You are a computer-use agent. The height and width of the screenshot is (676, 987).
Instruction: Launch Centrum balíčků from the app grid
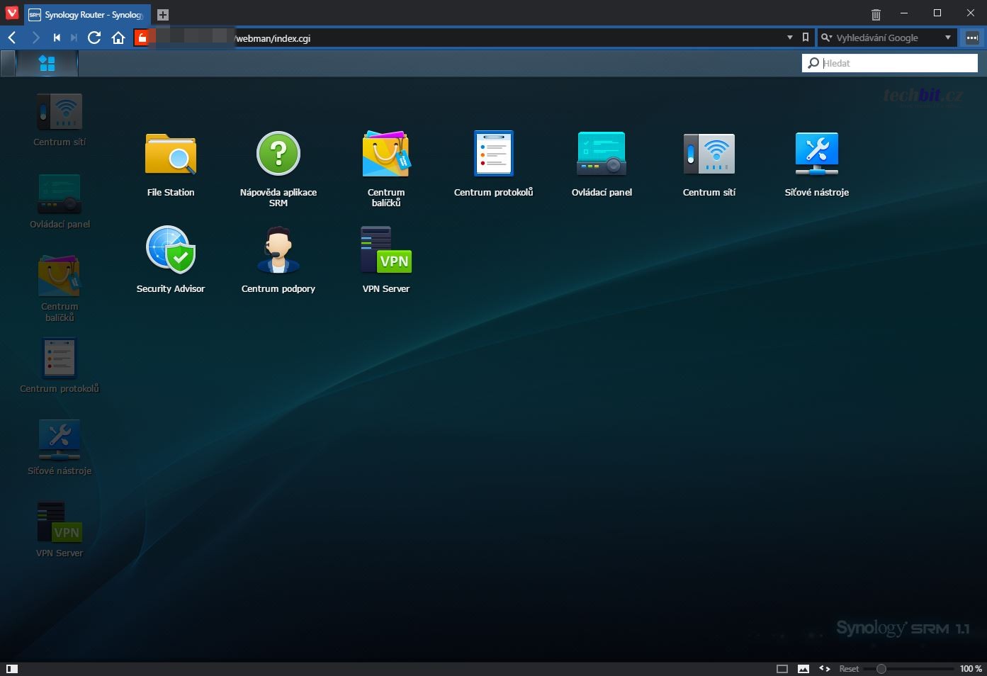[385, 154]
